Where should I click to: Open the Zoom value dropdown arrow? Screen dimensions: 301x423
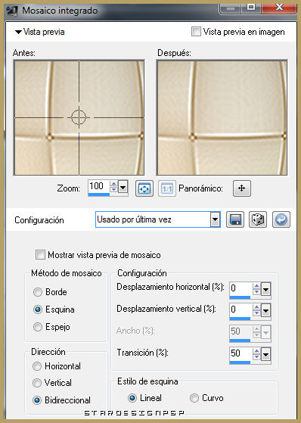123,187
